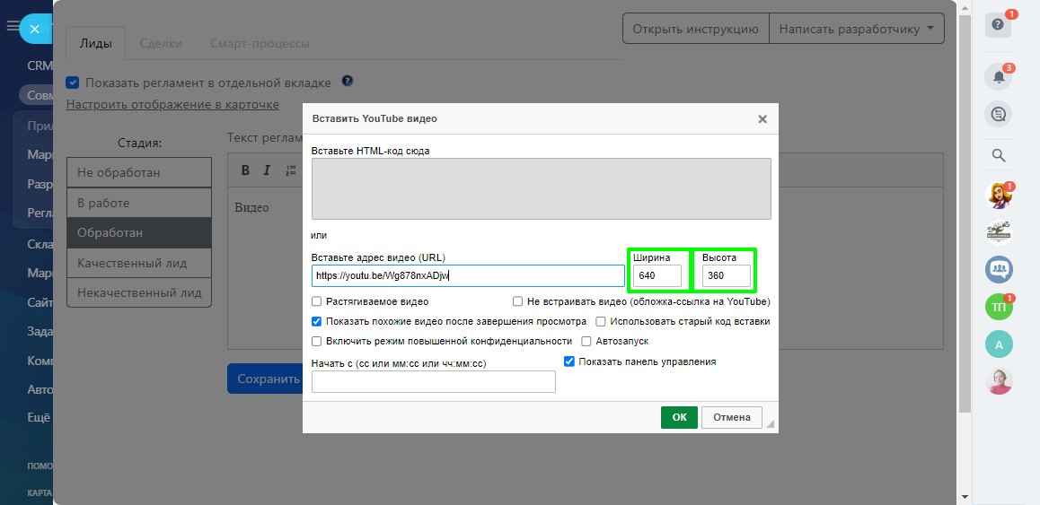The height and width of the screenshot is (505, 1040).
Task: Click the search magnifier in right sidebar
Action: [x=998, y=156]
